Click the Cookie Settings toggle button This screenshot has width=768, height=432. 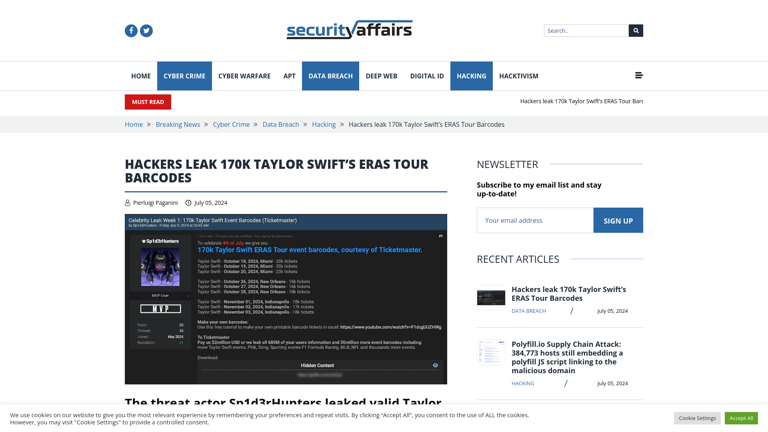coord(697,418)
